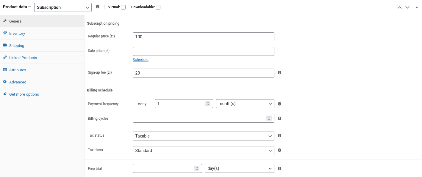
Task: Select the General tab wrench icon
Action: click(4, 21)
